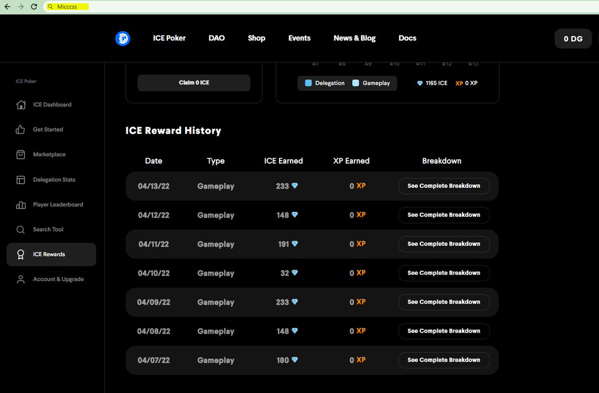Click the 191 ICE earned value

(283, 244)
